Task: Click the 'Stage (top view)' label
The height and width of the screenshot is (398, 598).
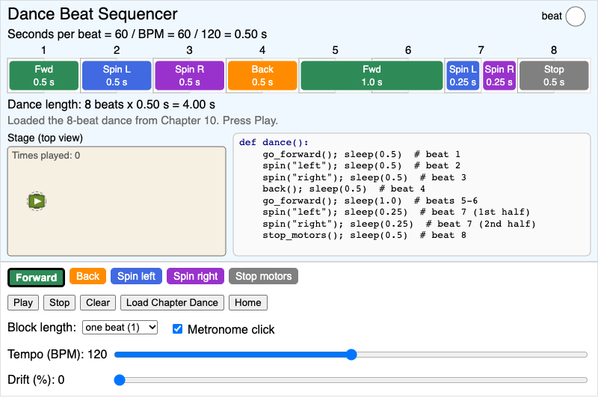Action: (x=46, y=138)
